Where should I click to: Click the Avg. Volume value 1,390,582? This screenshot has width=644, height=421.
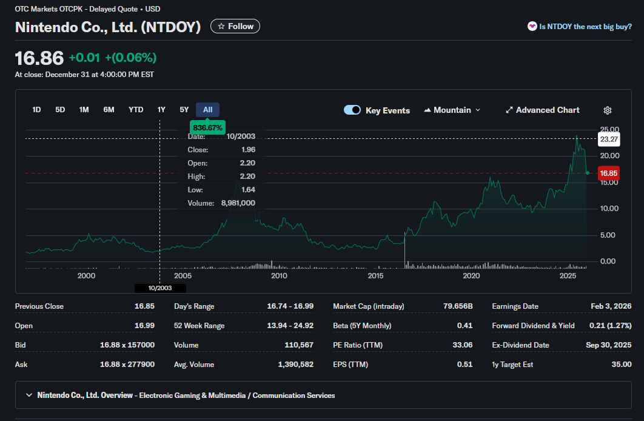296,365
